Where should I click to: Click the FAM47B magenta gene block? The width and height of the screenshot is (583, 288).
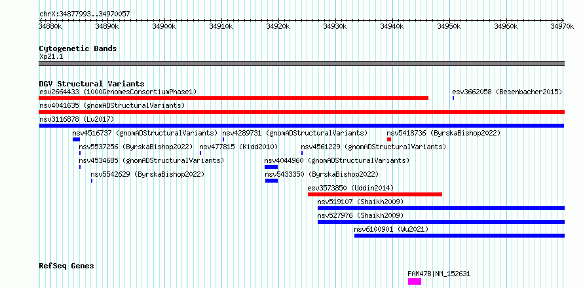(415, 281)
